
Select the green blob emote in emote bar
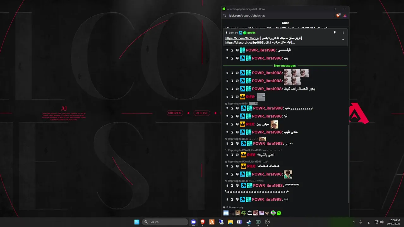pos(279,213)
